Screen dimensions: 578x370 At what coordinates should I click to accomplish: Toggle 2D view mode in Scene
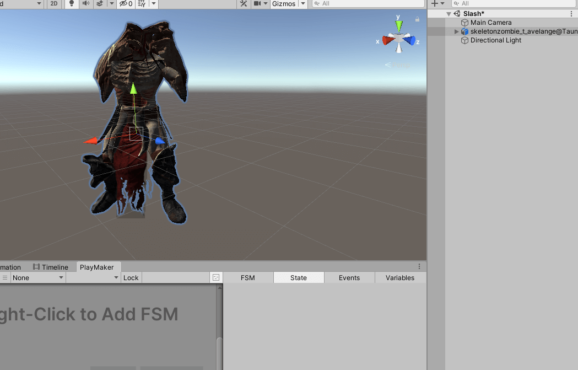coord(54,4)
